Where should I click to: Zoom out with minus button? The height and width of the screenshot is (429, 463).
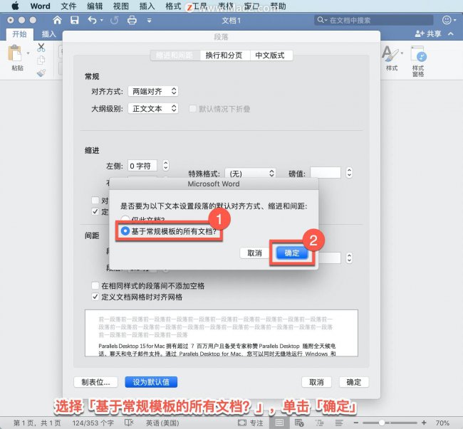click(x=356, y=423)
